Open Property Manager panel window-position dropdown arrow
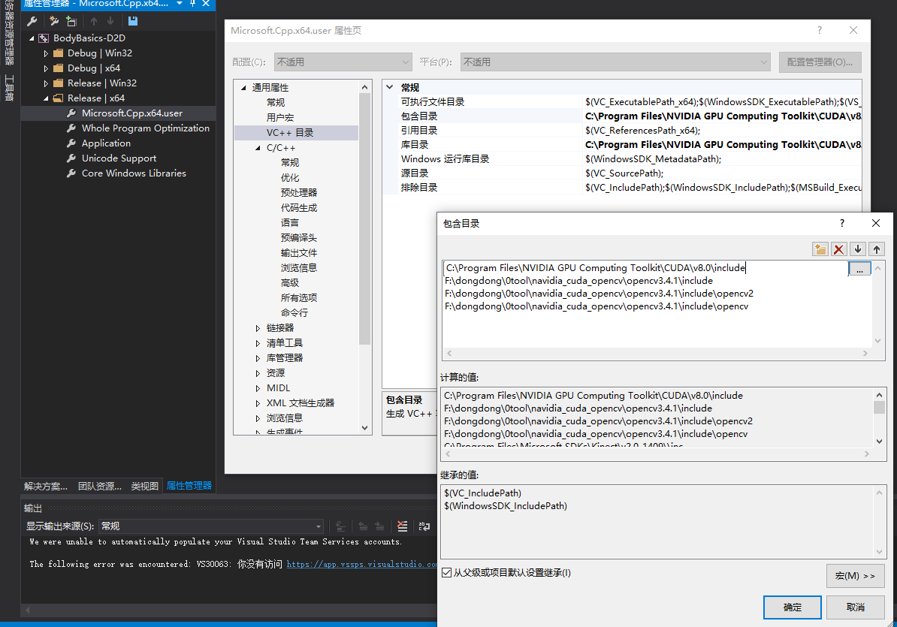897x627 pixels. 180,4
